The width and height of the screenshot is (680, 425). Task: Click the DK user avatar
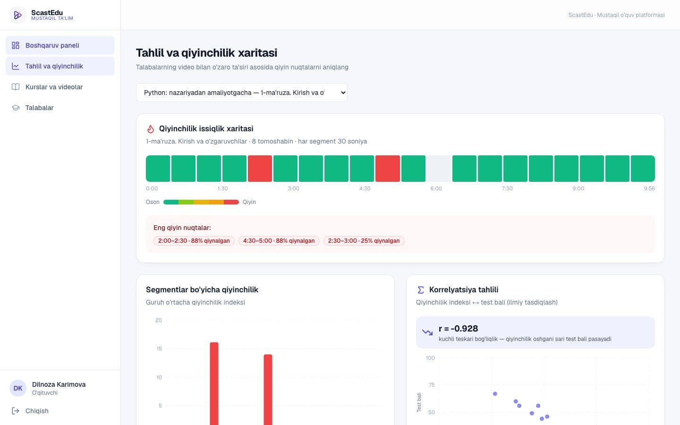click(18, 388)
